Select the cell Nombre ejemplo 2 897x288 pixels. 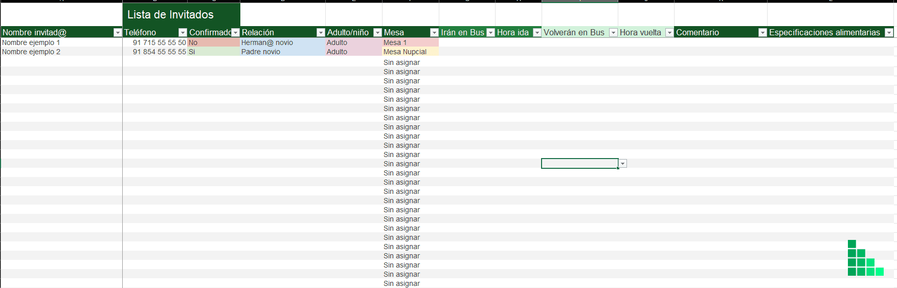(61, 52)
